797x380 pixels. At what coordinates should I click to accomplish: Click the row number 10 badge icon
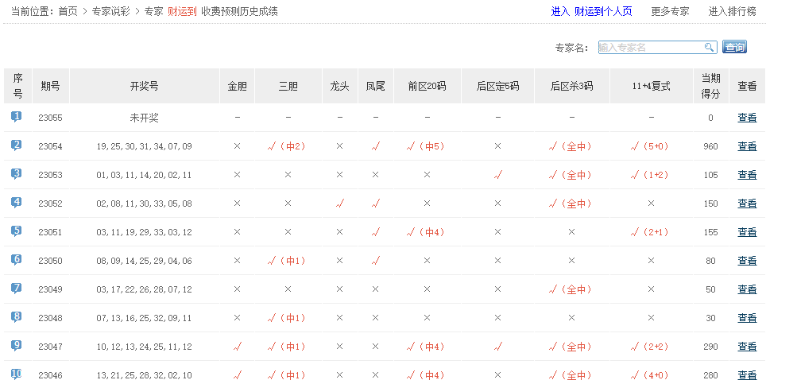pos(17,374)
